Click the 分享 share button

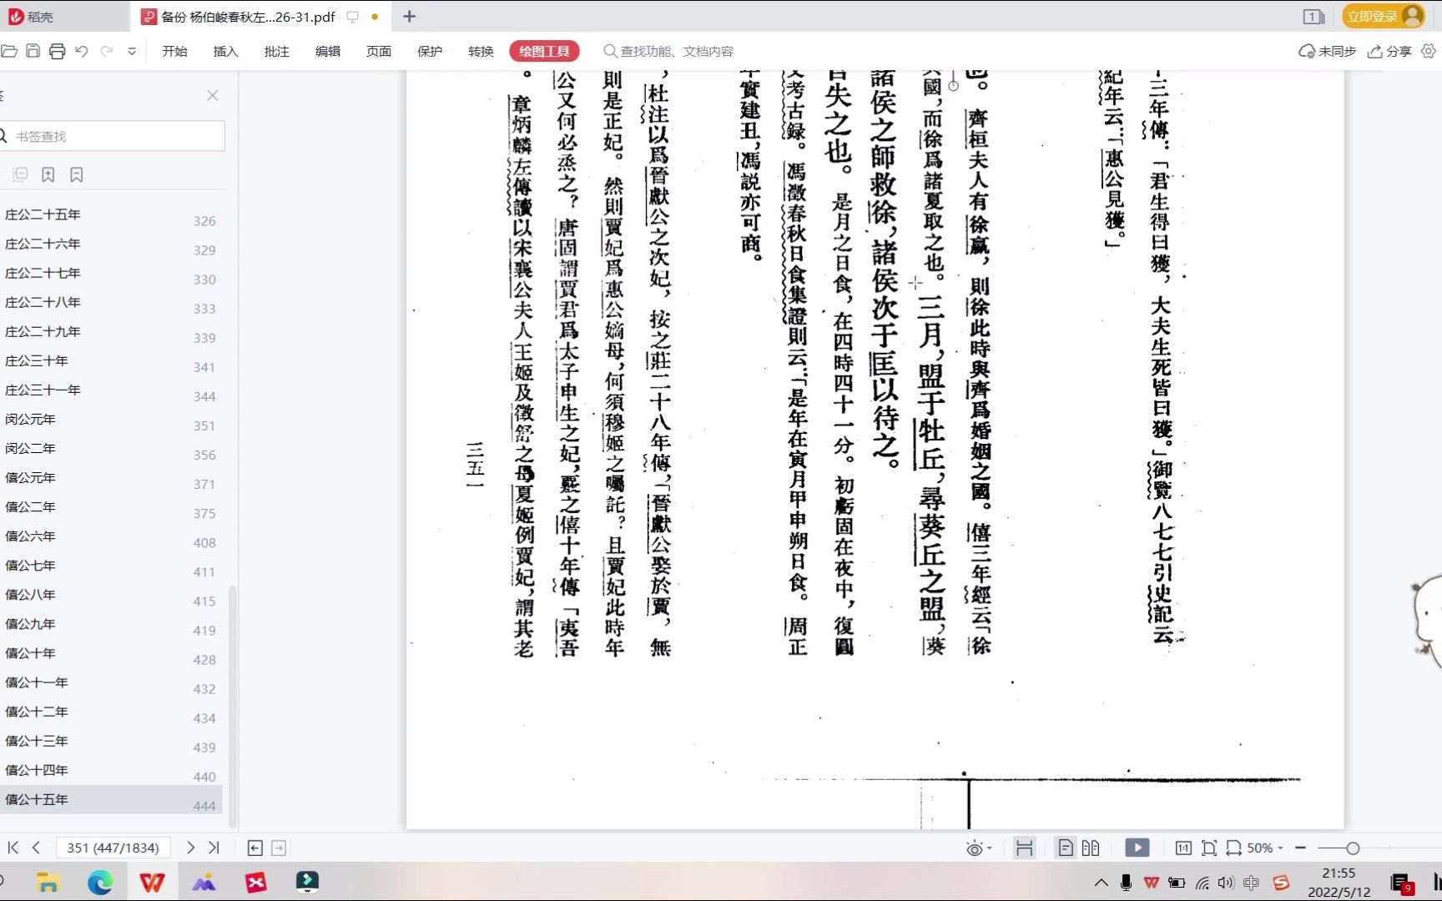[1389, 51]
